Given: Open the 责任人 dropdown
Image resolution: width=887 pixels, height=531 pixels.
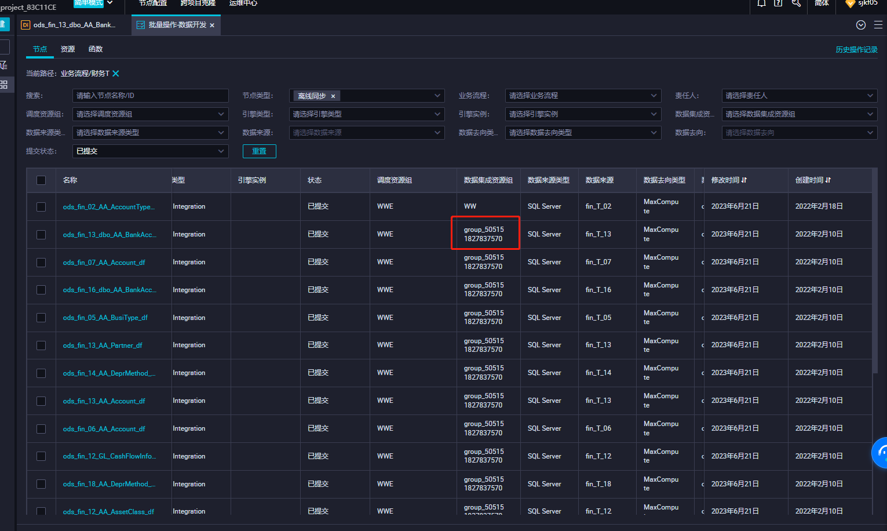Looking at the screenshot, I should 800,96.
